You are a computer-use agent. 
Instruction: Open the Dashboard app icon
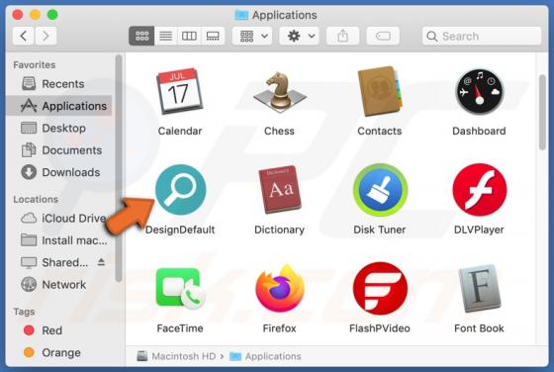(479, 91)
